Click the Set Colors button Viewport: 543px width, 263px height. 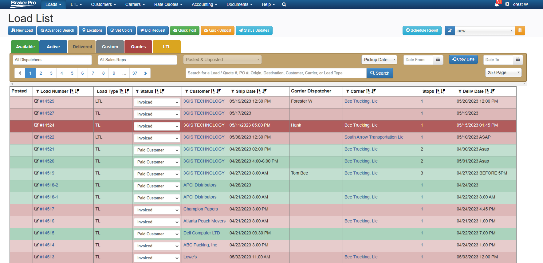tap(121, 30)
